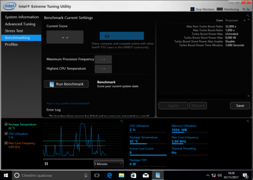This screenshot has height=180, width=253.
Task: Click the scroll down arrow in Core panel
Action: tap(248, 96)
